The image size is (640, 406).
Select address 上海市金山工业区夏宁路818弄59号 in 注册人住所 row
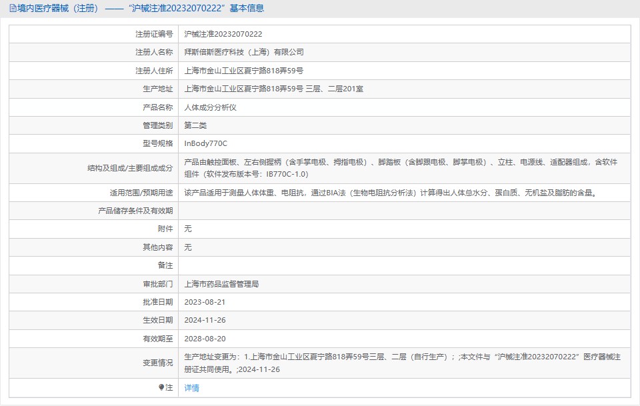[x=244, y=71]
